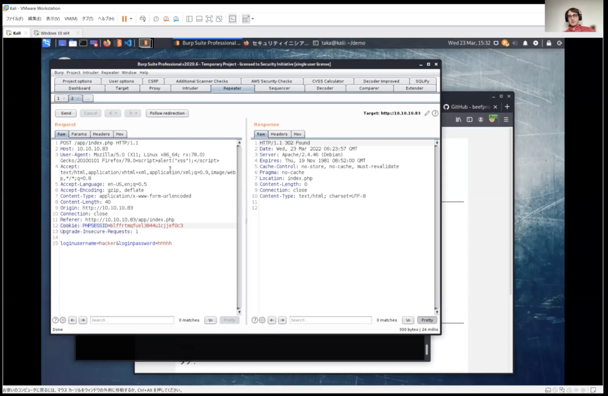
Task: Launch Firefox icon in Kali panel
Action: point(107,43)
